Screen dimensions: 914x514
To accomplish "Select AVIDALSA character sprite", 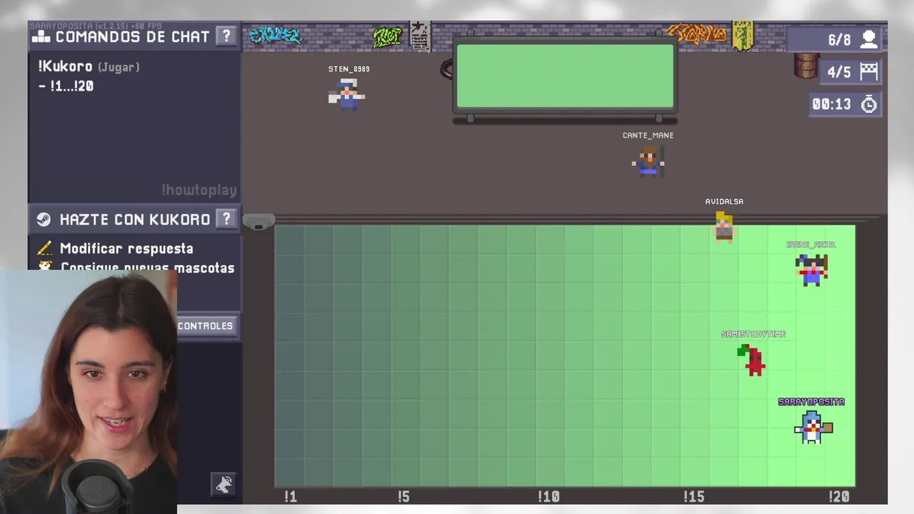I will (x=724, y=227).
